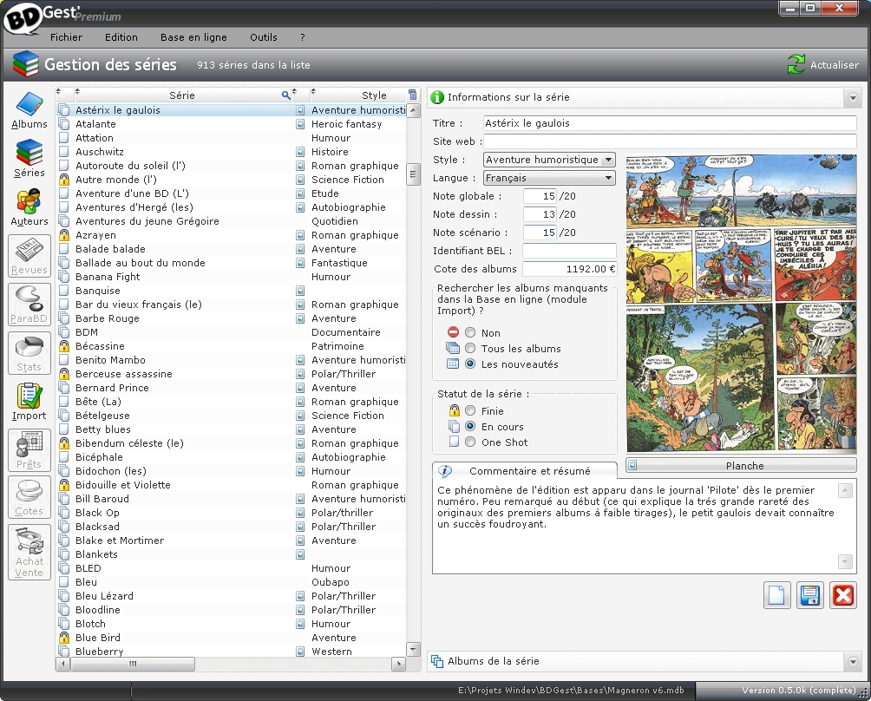871x701 pixels.
Task: Click the Astérix comic page thumbnail
Action: click(741, 304)
